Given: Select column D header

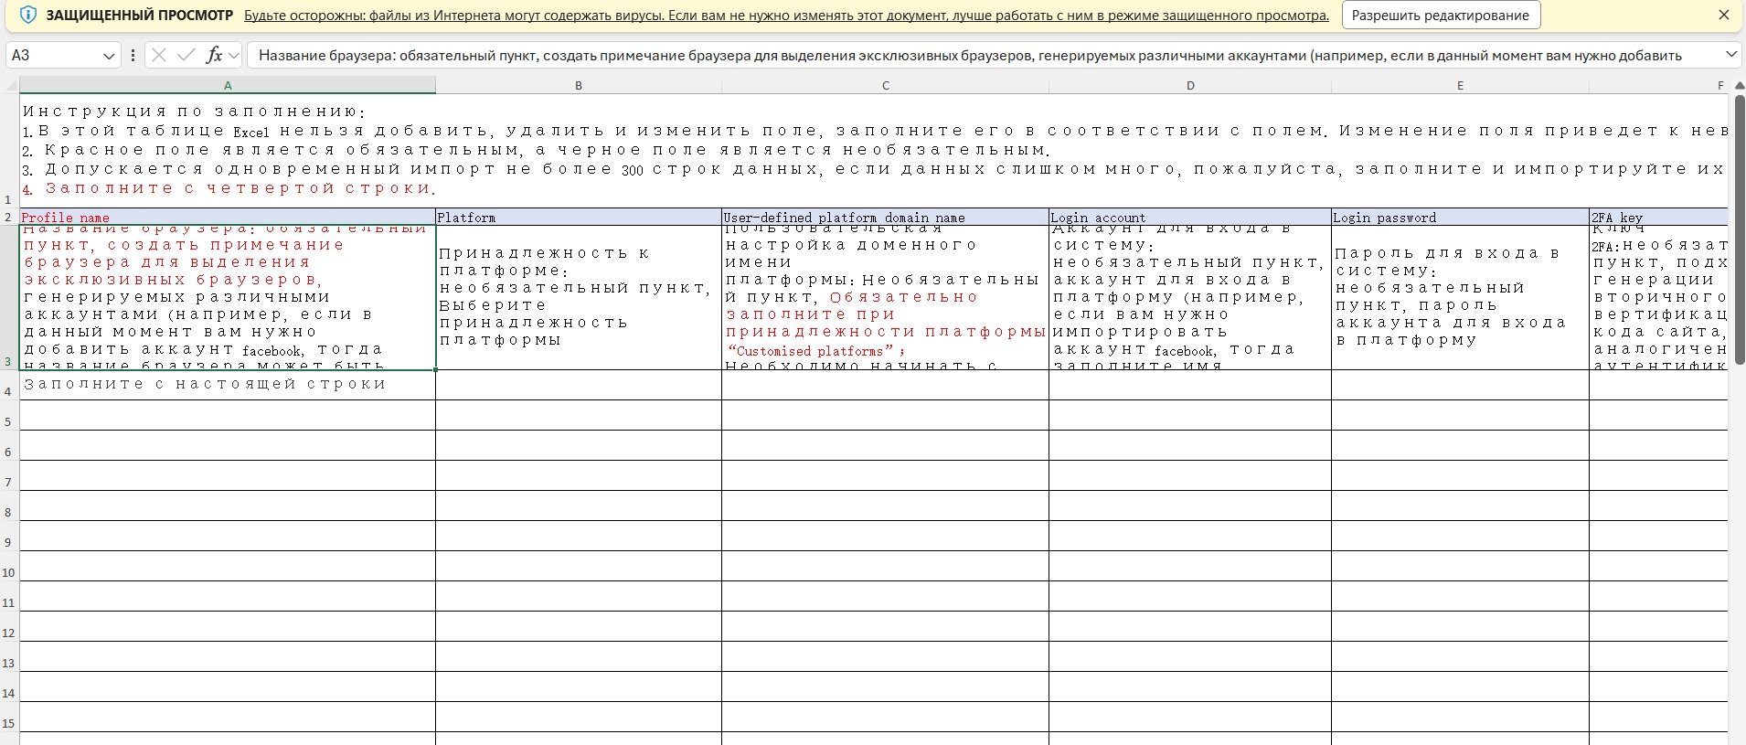Looking at the screenshot, I should [1190, 85].
